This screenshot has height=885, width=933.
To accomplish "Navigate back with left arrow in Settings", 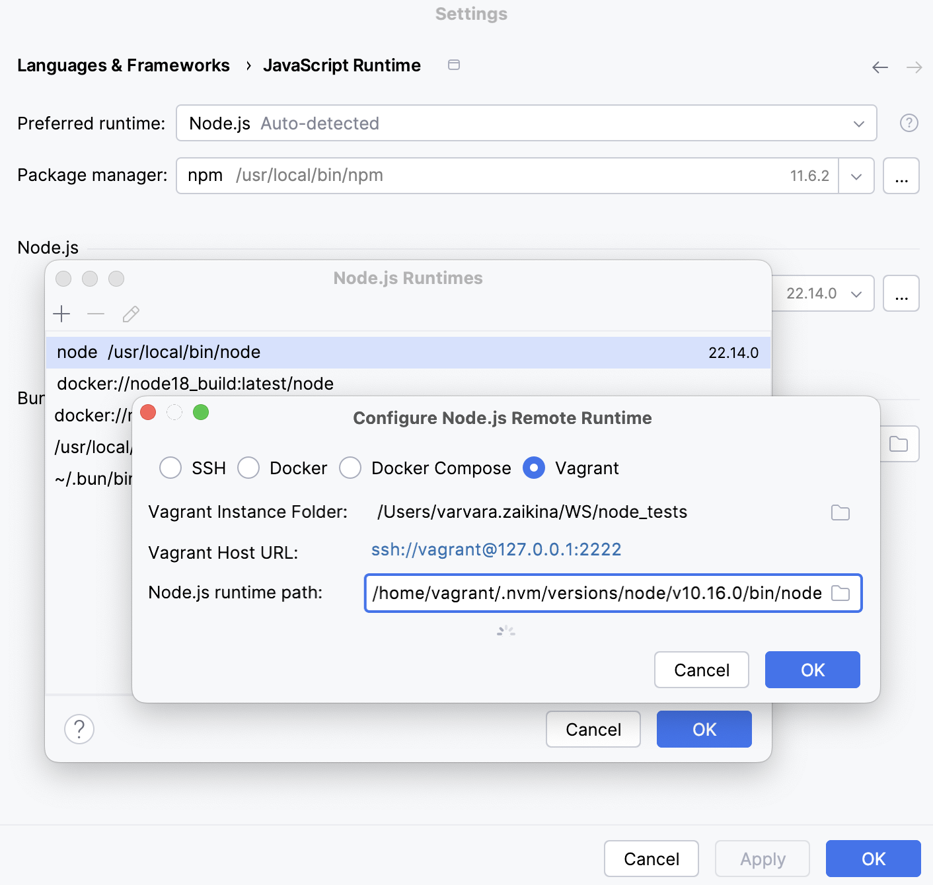I will [x=879, y=67].
